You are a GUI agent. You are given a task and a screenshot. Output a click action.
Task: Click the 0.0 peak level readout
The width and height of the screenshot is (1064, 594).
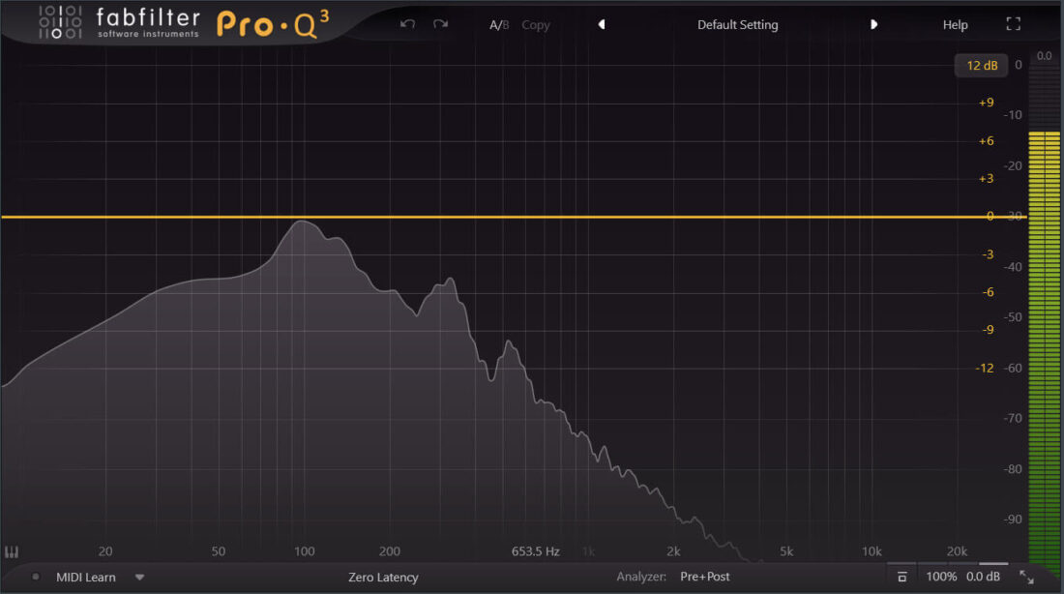tap(1044, 56)
